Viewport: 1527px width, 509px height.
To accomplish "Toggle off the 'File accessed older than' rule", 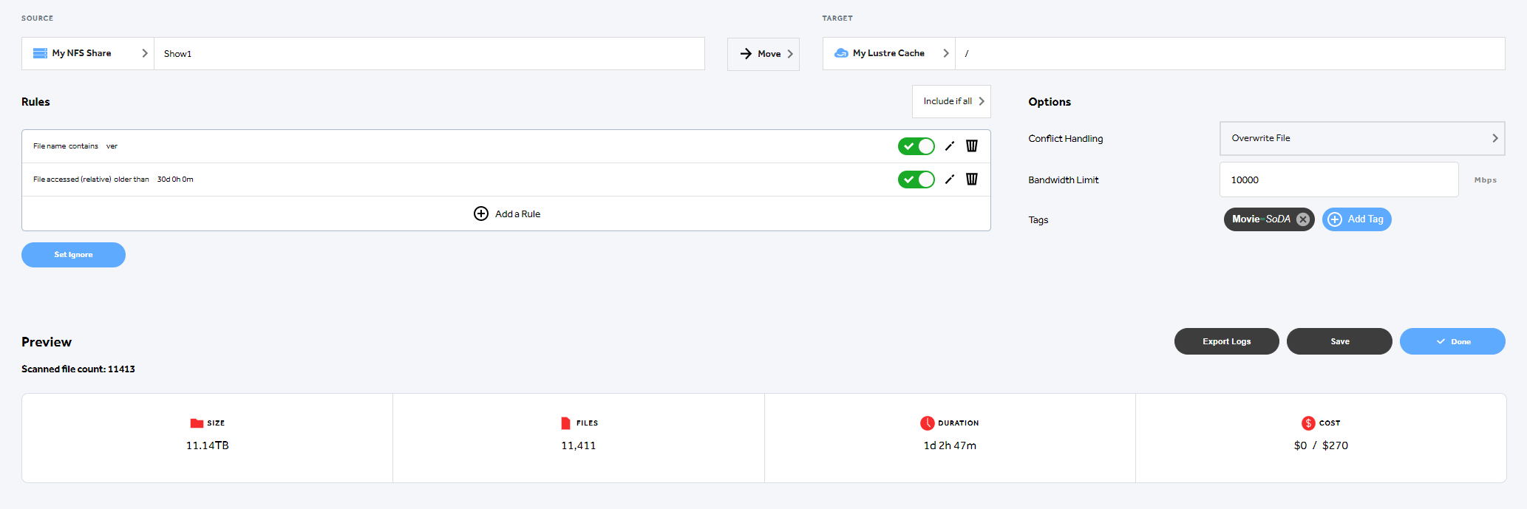I will coord(916,180).
